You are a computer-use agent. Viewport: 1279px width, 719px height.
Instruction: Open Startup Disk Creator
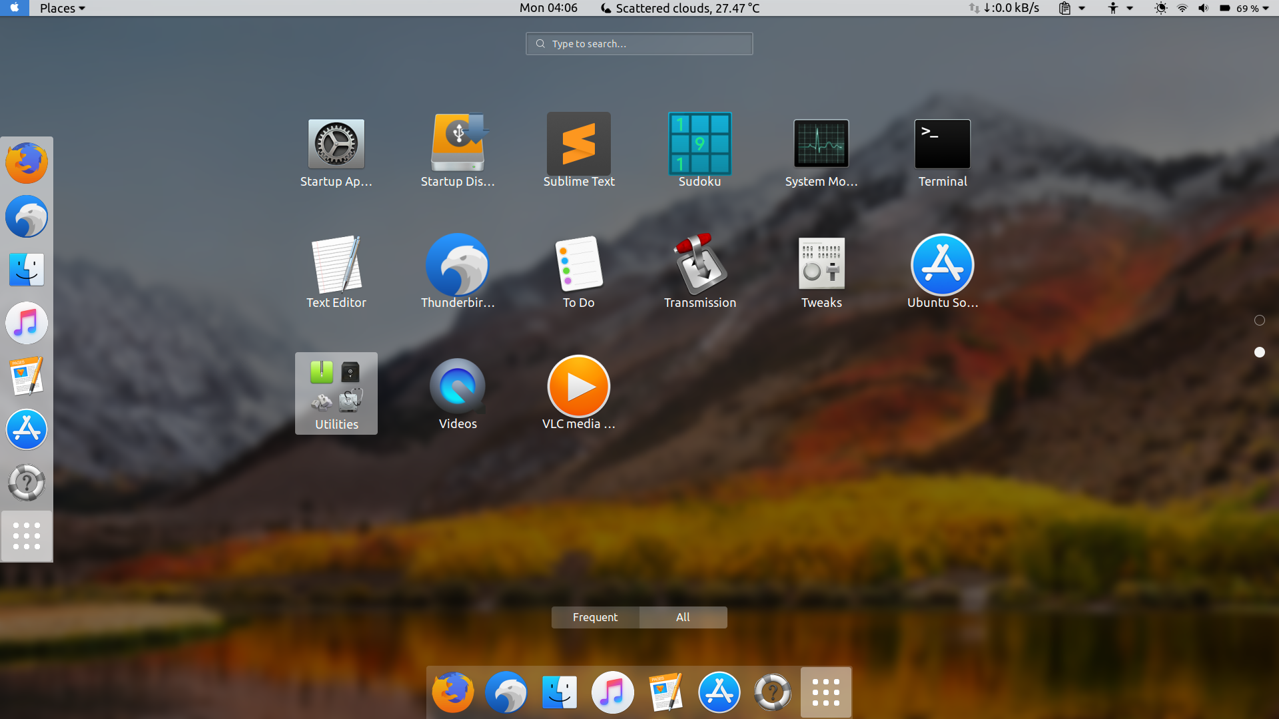tap(457, 144)
